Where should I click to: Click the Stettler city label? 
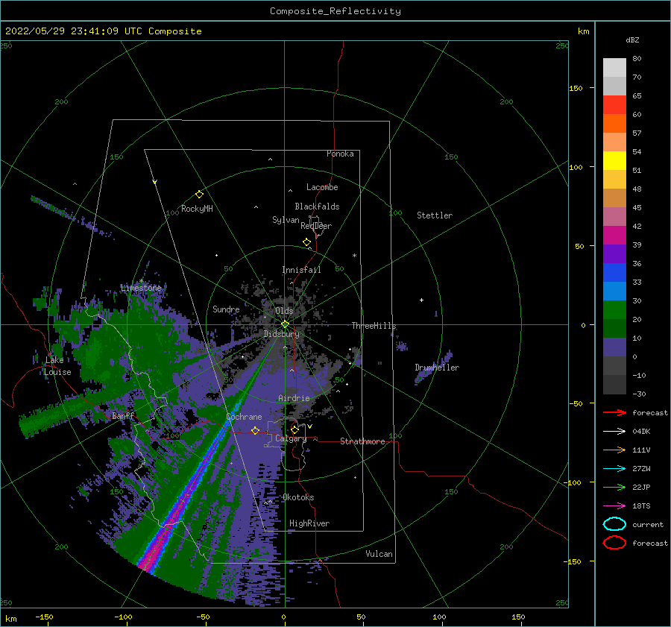[x=435, y=215]
